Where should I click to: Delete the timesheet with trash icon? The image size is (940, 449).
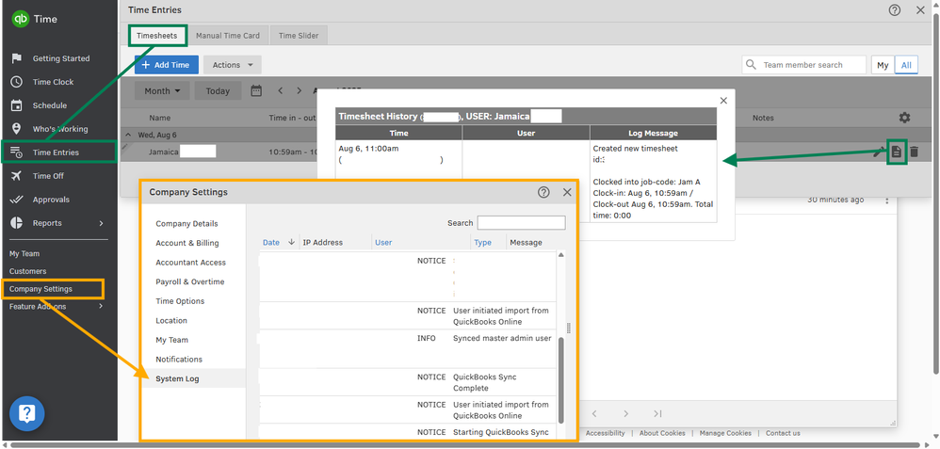pyautogui.click(x=914, y=152)
